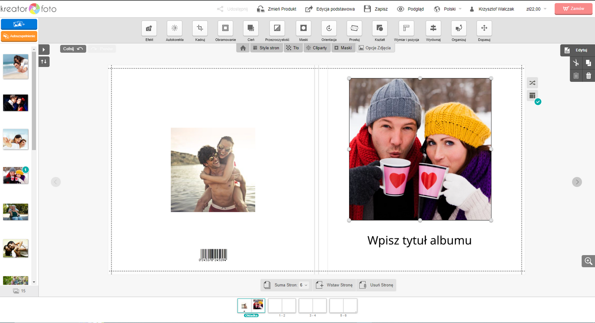Screen dimensions: 595x323
Task: Click the trash delete icon
Action: click(x=589, y=75)
